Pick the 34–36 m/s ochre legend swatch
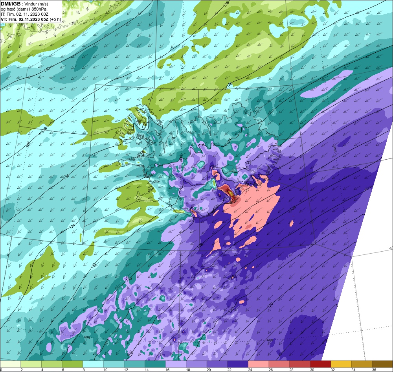 tap(362, 364)
